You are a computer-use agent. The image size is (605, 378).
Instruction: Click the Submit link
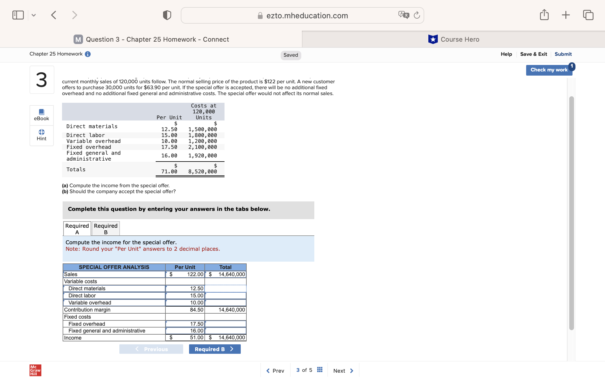[563, 54]
